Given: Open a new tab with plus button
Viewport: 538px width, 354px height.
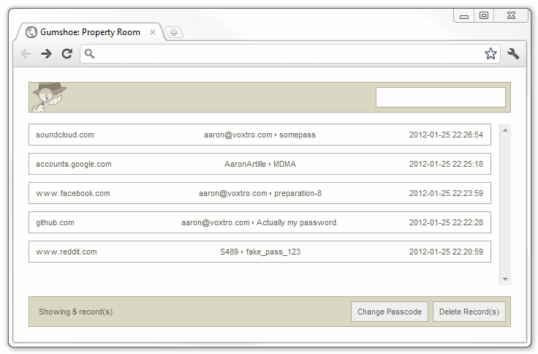Looking at the screenshot, I should pyautogui.click(x=174, y=32).
